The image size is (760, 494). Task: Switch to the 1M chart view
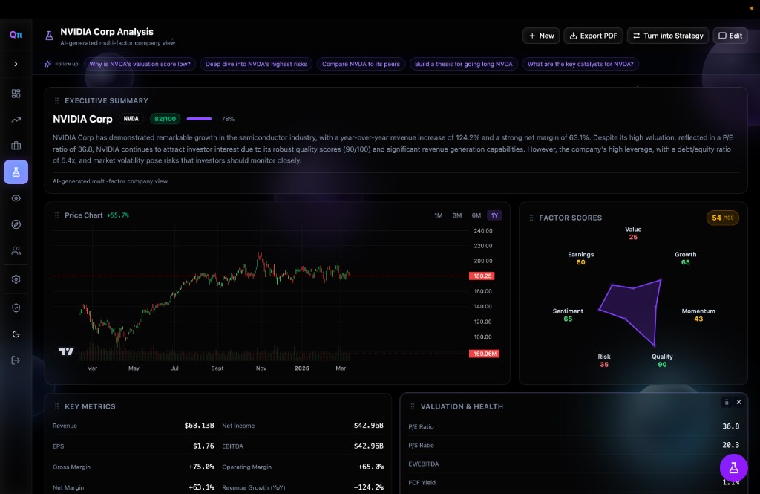(437, 215)
